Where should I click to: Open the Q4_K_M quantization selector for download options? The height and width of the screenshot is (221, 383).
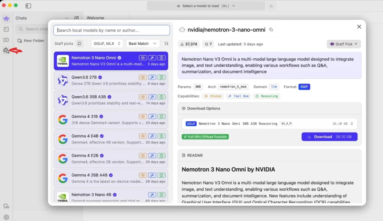269,124
